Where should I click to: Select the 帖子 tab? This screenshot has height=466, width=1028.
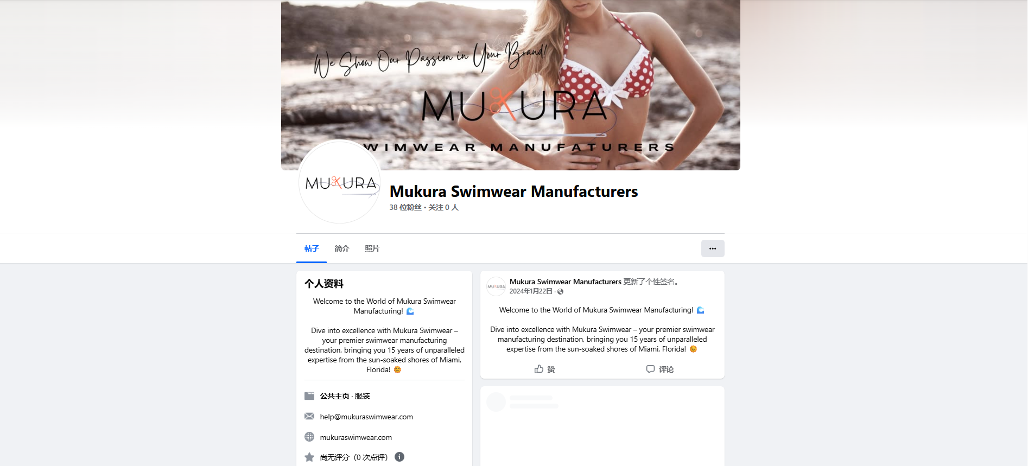[x=312, y=248]
